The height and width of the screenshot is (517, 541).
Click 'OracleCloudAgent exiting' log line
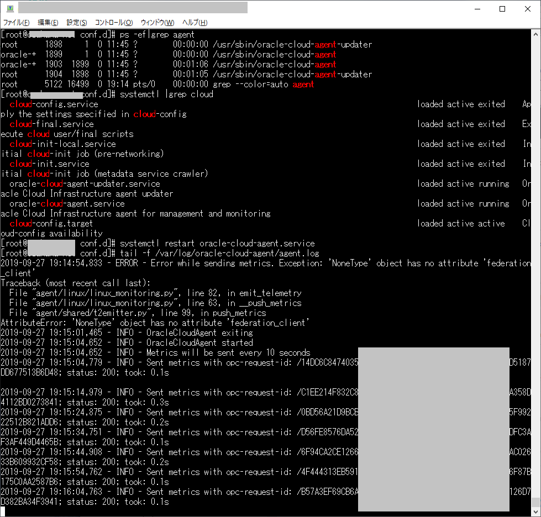click(x=127, y=333)
